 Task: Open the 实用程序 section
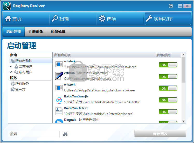point(168,19)
